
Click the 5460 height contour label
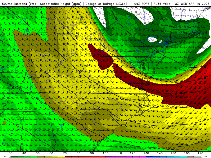coord(173,82)
